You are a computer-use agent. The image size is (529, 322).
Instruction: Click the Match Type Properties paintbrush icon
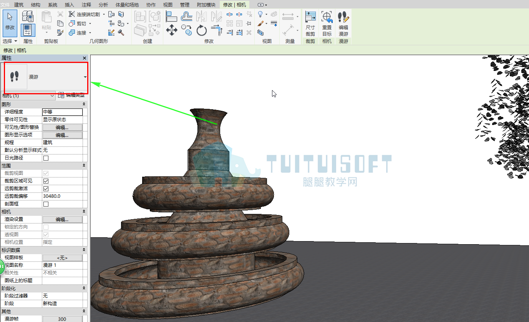(x=60, y=33)
